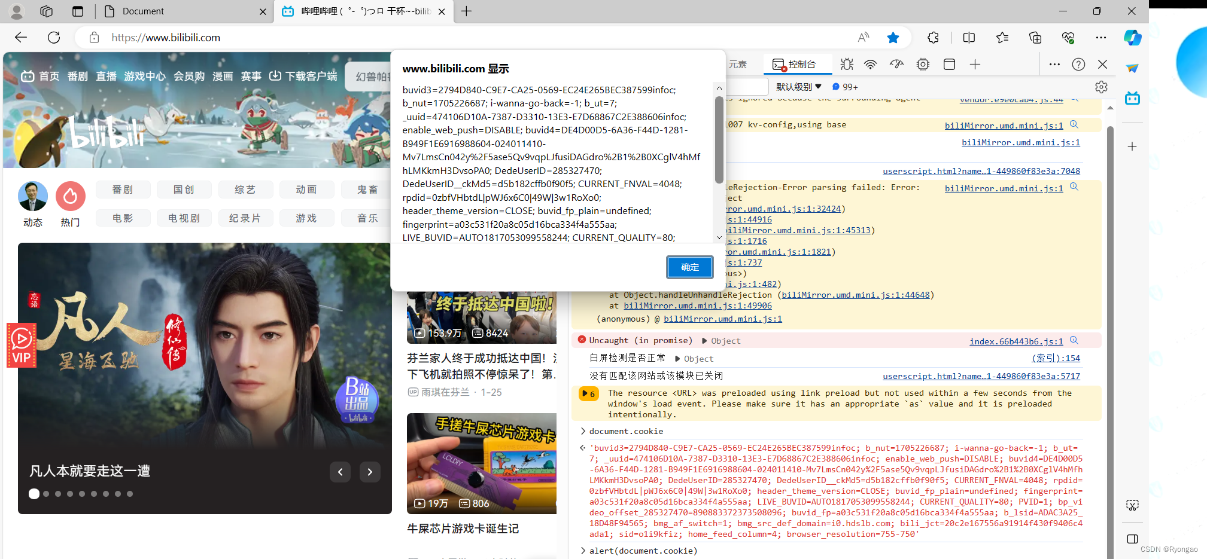Open a new browser tab
The height and width of the screenshot is (559, 1207).
[x=466, y=11]
